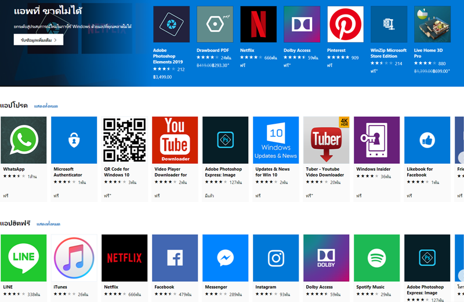This screenshot has width=464, height=302.
Task: Click the Messenger title text
Action: [x=216, y=287]
